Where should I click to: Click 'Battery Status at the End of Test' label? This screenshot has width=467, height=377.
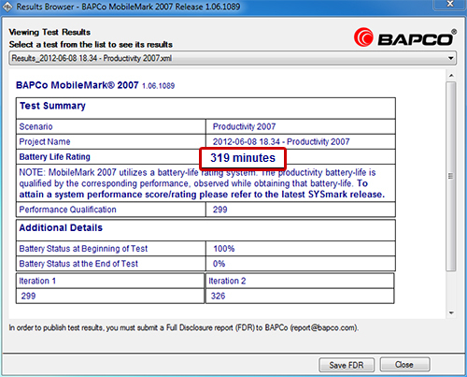78,264
